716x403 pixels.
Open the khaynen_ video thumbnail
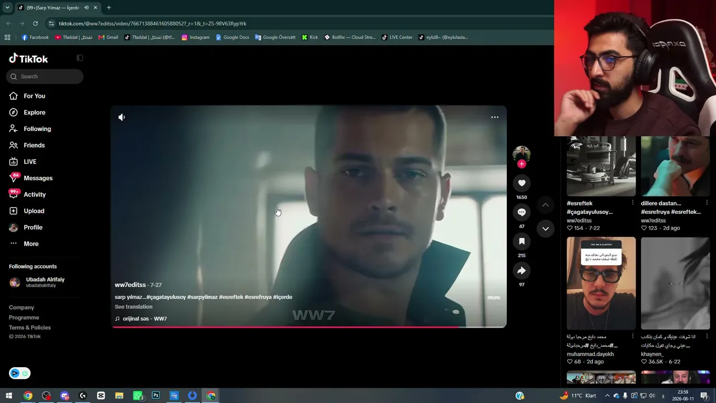click(x=675, y=283)
